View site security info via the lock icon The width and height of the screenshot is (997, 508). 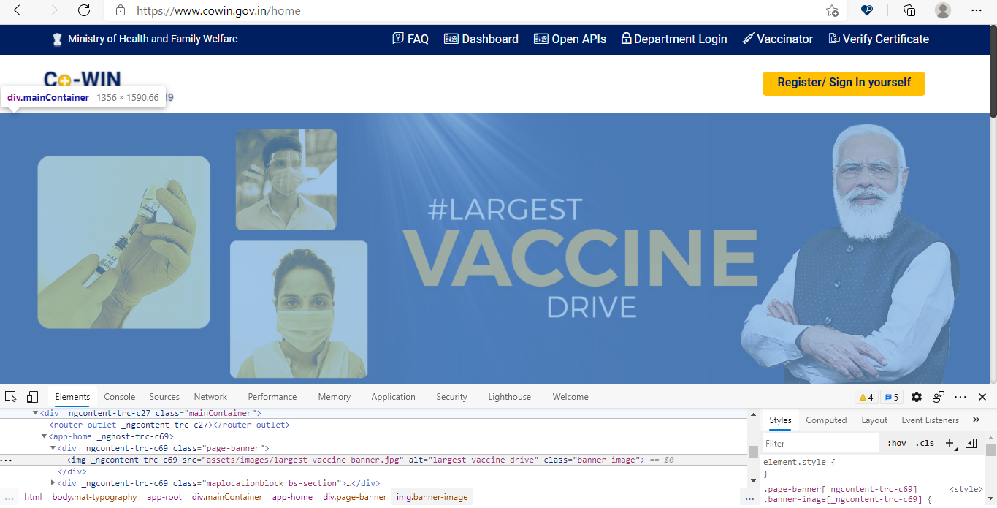tap(121, 11)
